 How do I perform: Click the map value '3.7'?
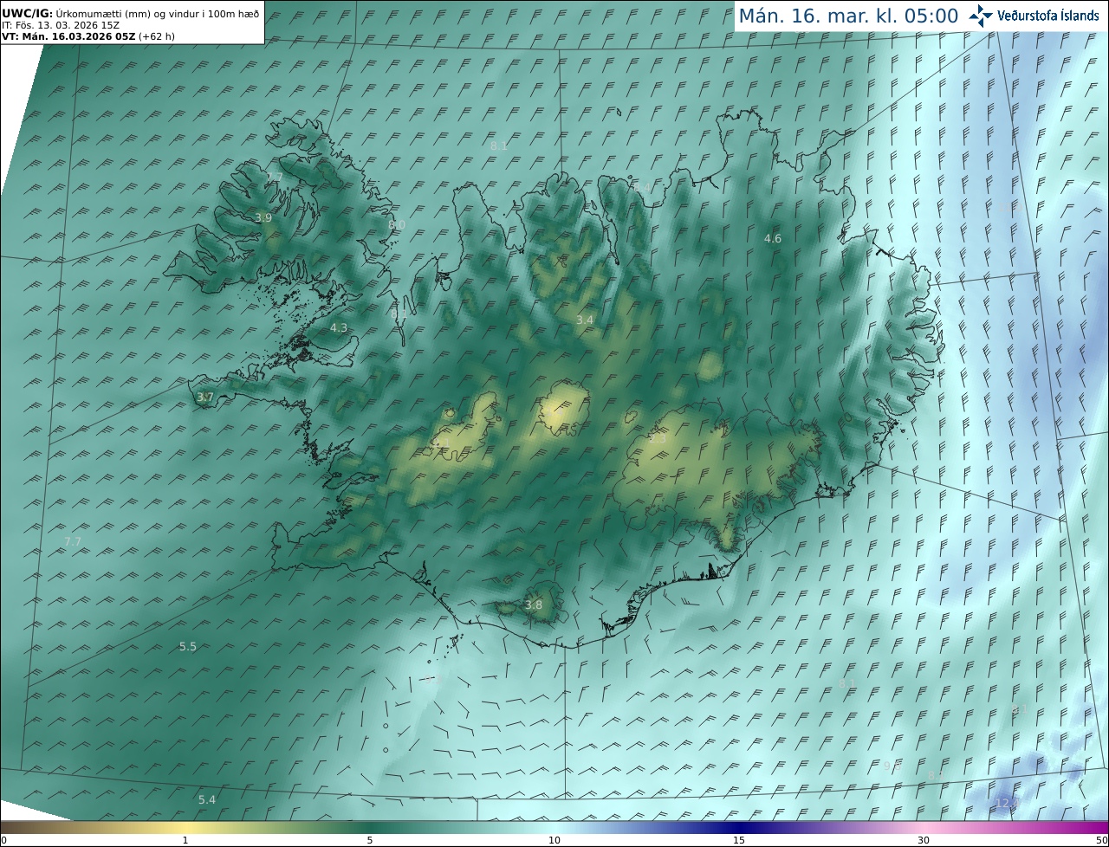(204, 398)
